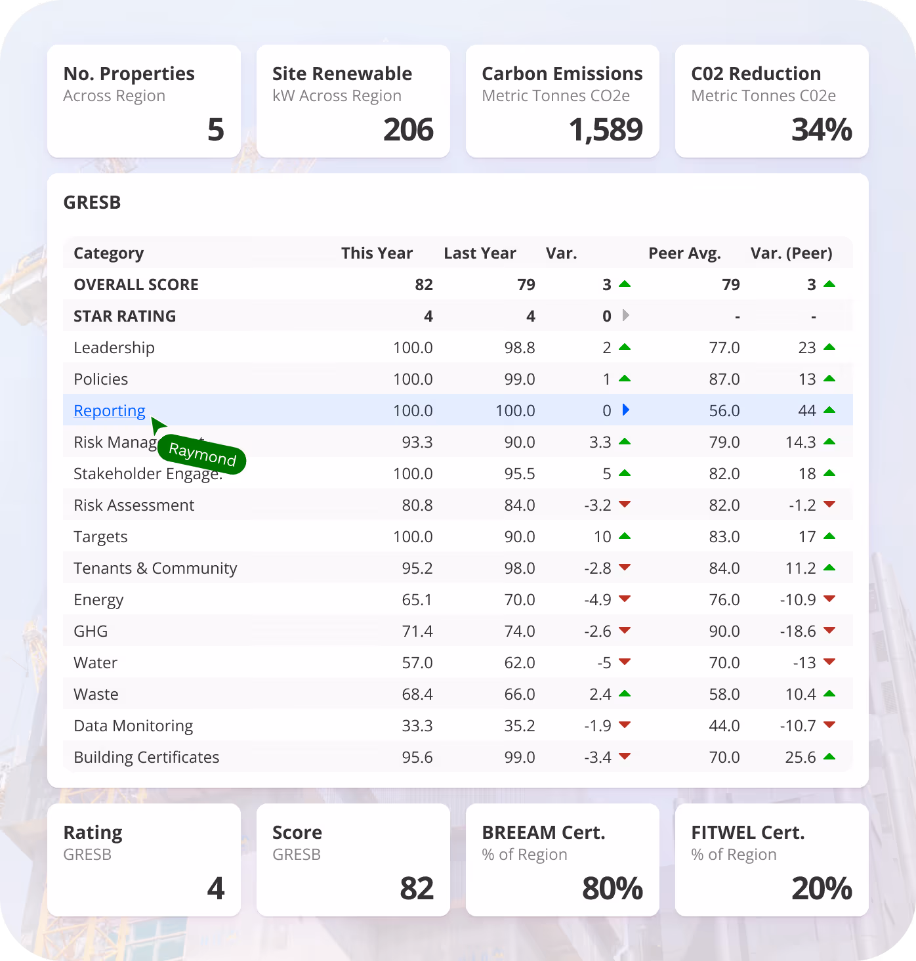The width and height of the screenshot is (916, 961).
Task: Select the red arrow on Building Certificates variance
Action: [626, 756]
